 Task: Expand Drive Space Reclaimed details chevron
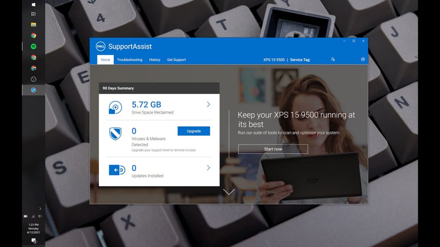pyautogui.click(x=208, y=105)
